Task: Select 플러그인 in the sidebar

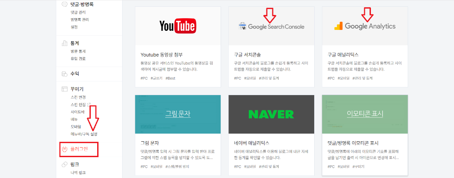Action: [79, 149]
